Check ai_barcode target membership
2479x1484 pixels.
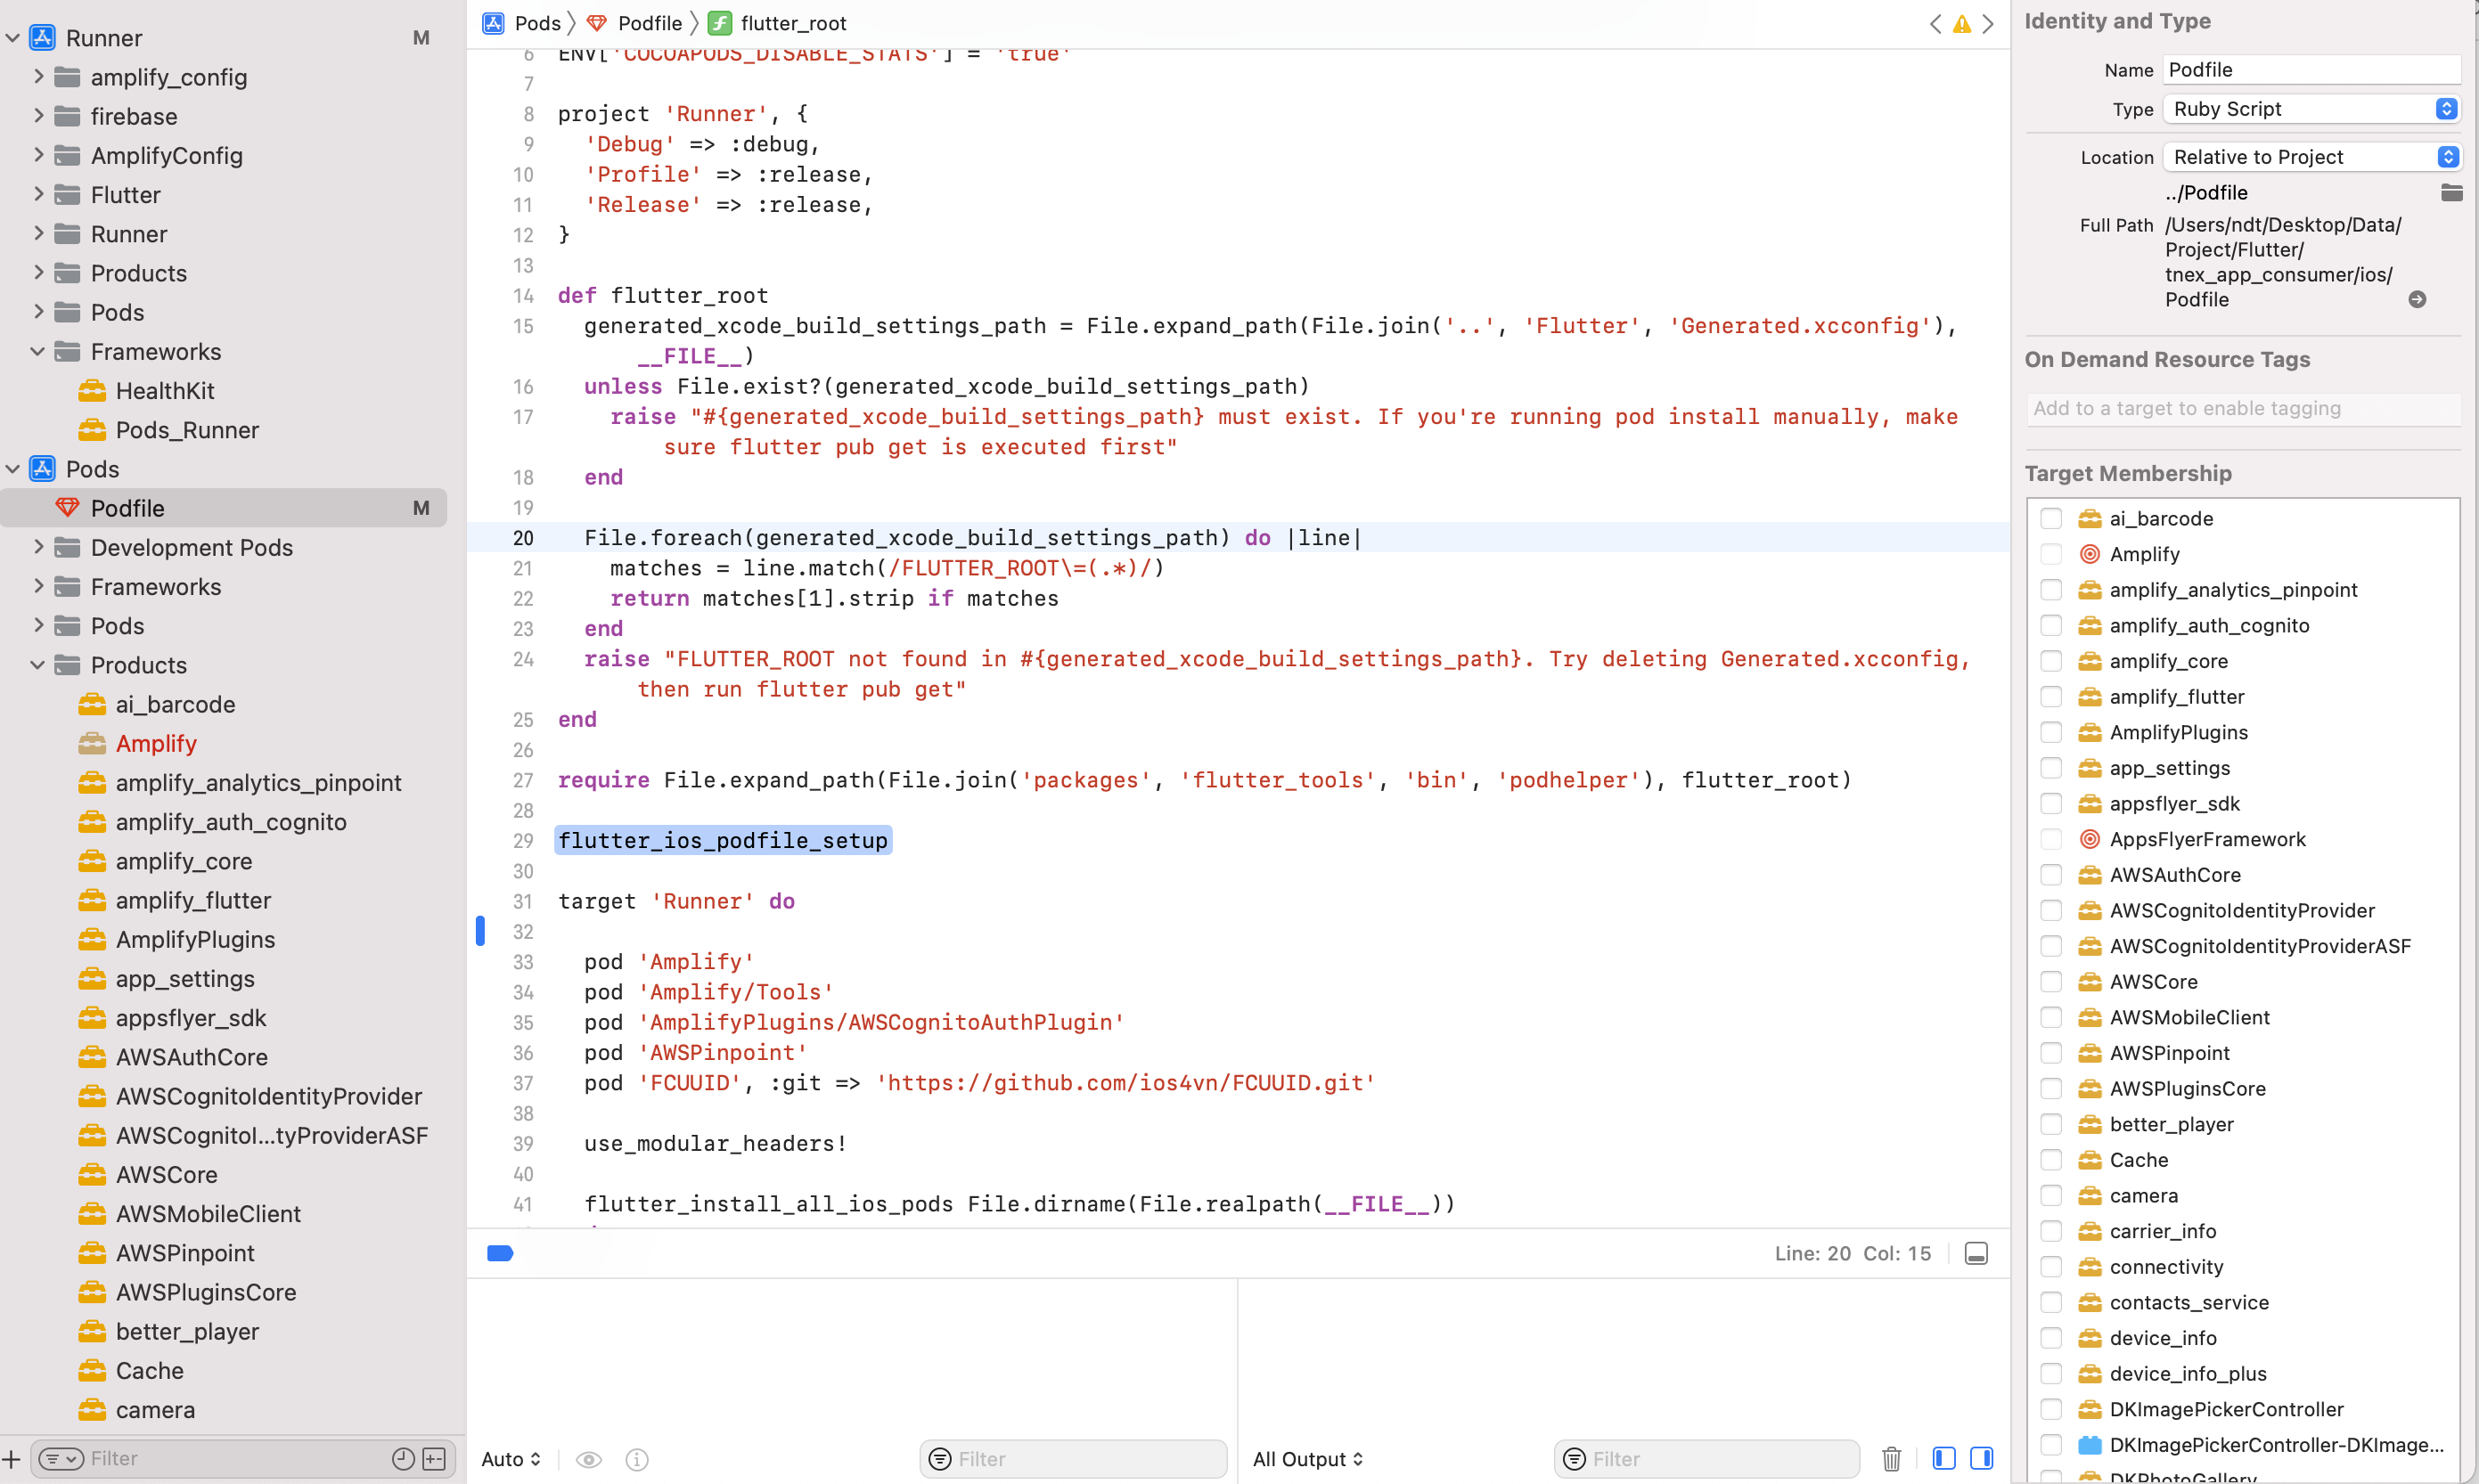click(2050, 518)
